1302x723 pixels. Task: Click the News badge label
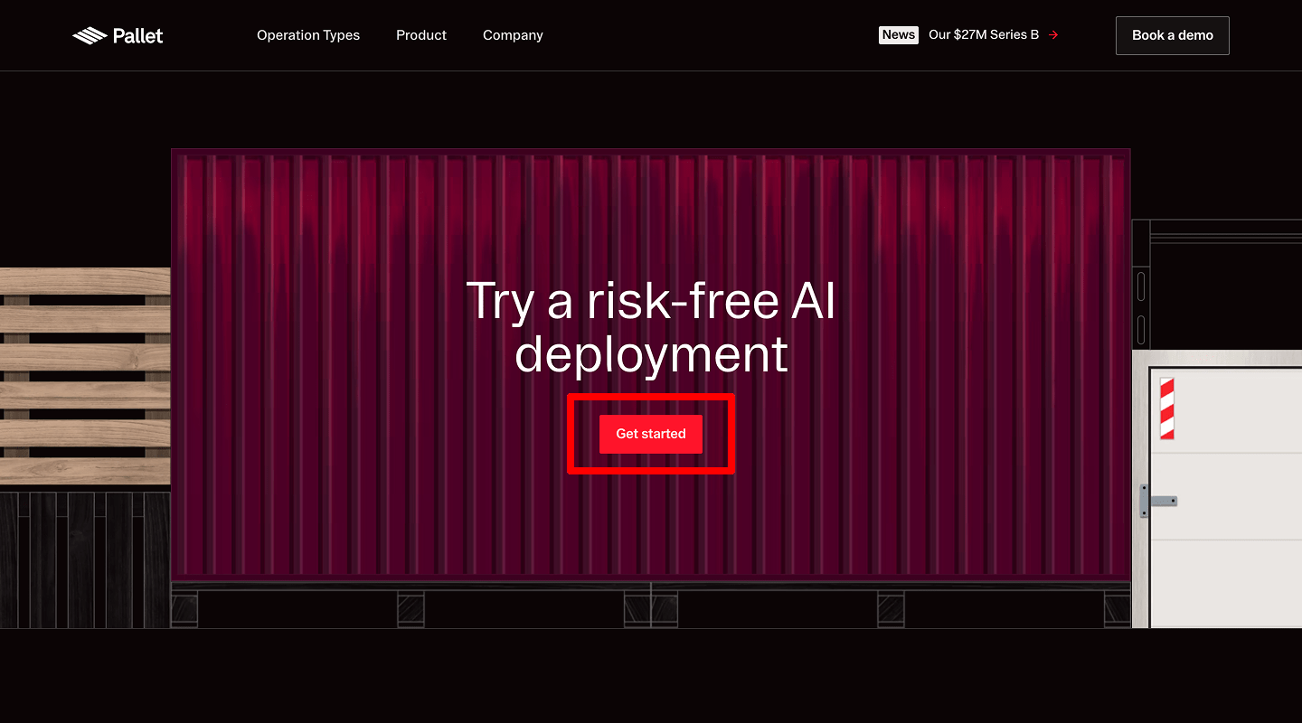pos(898,35)
